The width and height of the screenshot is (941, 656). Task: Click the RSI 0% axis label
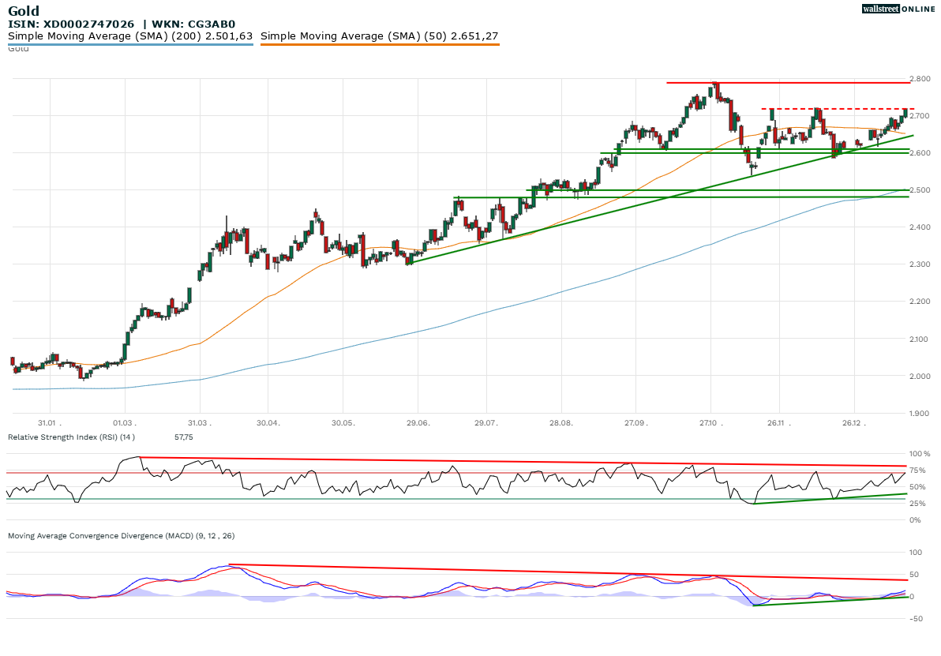click(916, 520)
